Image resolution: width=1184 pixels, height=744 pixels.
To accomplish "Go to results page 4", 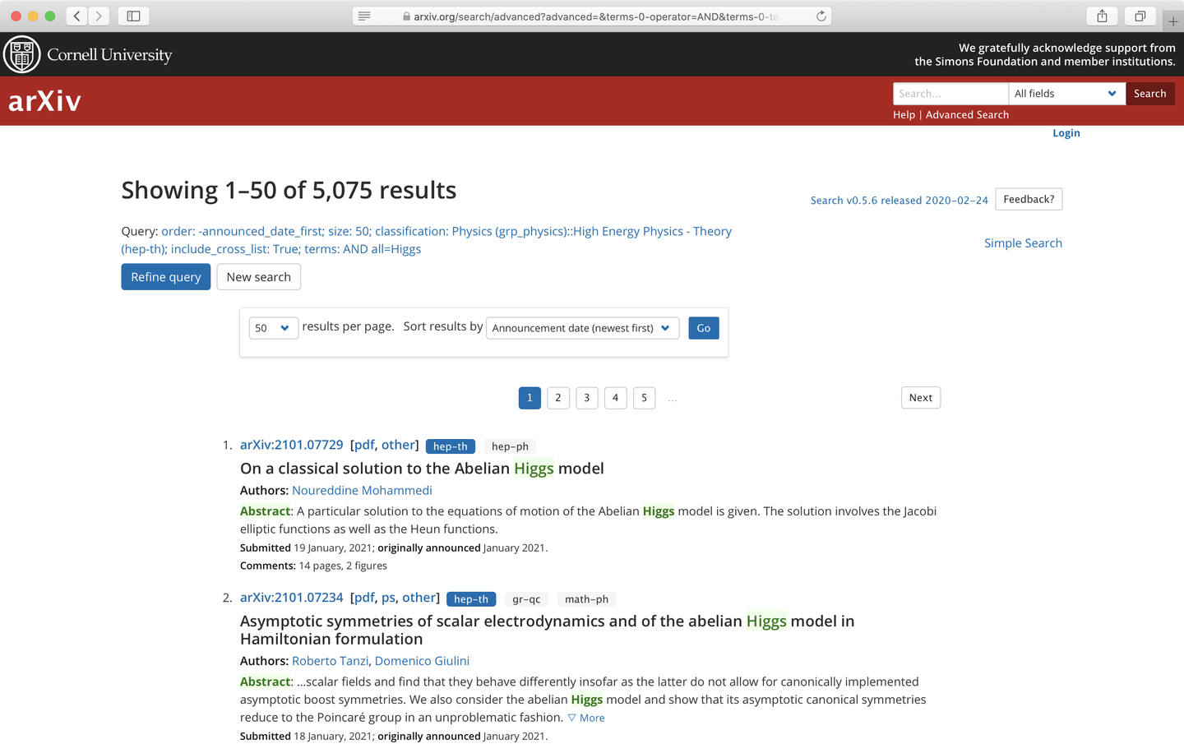I will pos(616,398).
